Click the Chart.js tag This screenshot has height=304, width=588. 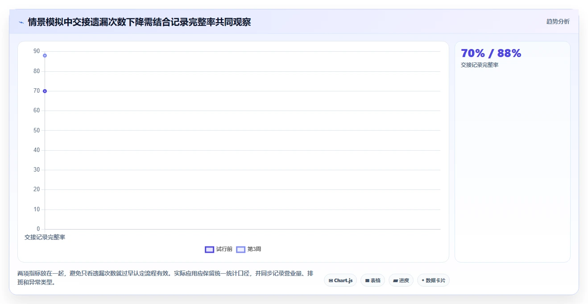pyautogui.click(x=340, y=280)
